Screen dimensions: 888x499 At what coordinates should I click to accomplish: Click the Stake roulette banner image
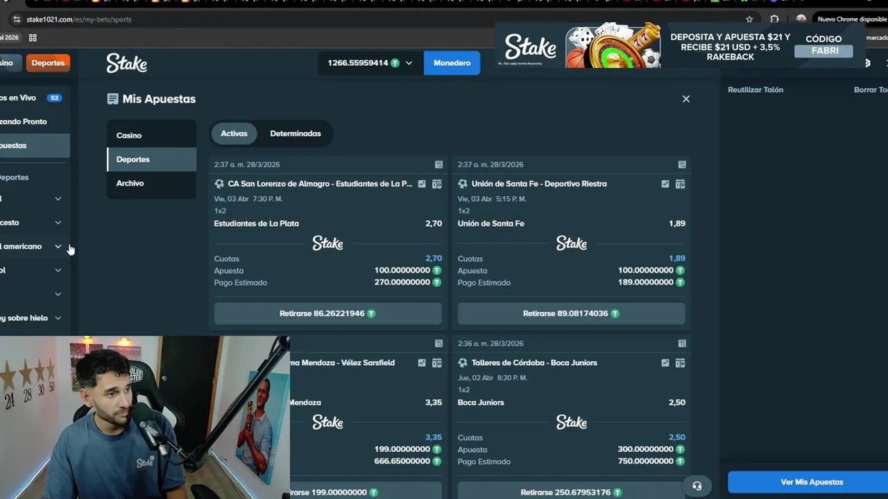[x=613, y=46]
